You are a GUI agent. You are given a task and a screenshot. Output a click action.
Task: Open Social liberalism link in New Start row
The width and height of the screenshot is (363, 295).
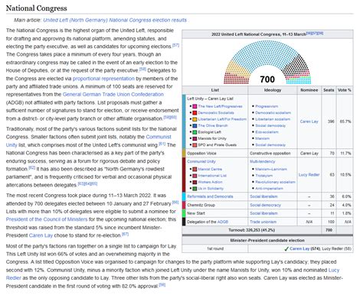(263, 213)
